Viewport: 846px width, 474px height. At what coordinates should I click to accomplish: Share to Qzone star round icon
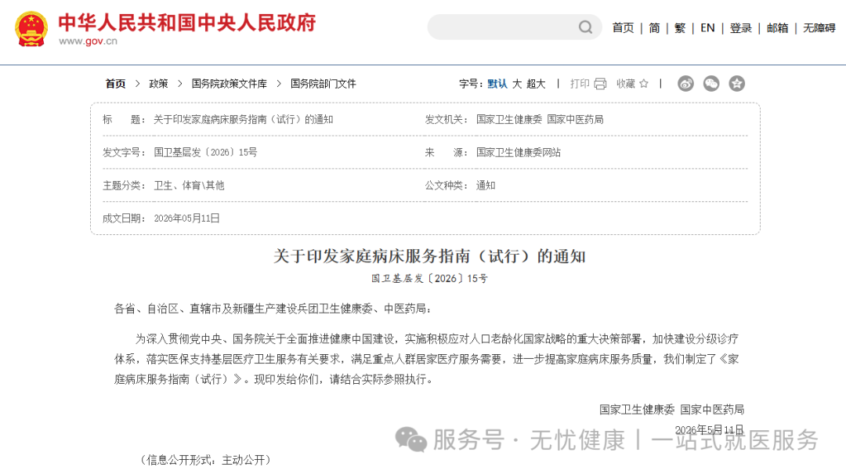[x=736, y=84]
